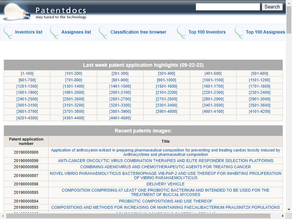This screenshot has height=219, width=292.
Task: Open PROBIOTIC COMPOSITIONS AND USE THEREOF patent
Action: [166, 201]
